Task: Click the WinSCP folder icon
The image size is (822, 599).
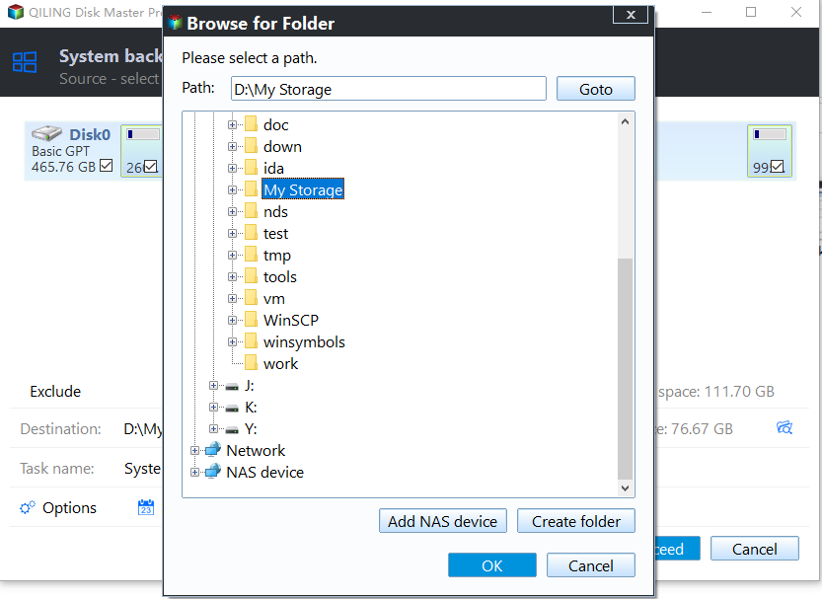Action: (x=251, y=320)
